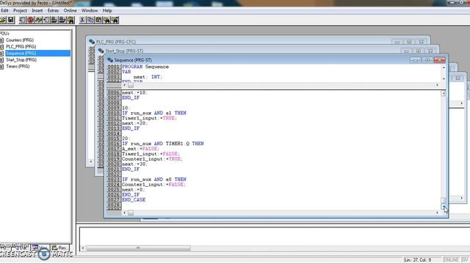Click the declaration pane scroll down arrow
470x264 pixels.
click(x=444, y=78)
